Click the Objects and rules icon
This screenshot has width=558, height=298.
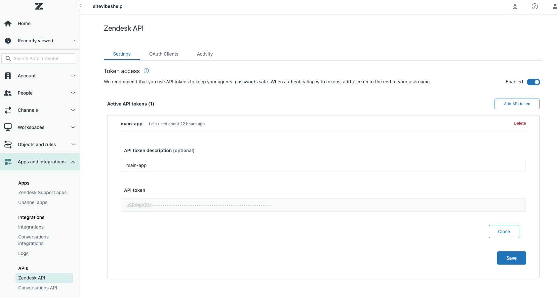click(x=8, y=145)
